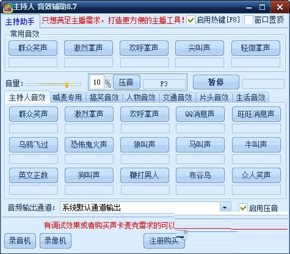Screen dimensions: 290x254
Task: Play the 尖叫声 sound effect
Action: [x=200, y=48]
